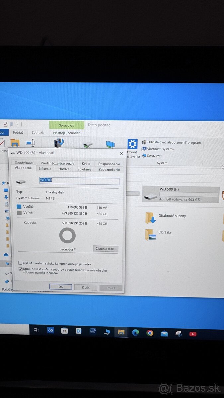Click the disk usage donut chart
Viewport: 224px width, 398px height.
[x=67, y=235]
